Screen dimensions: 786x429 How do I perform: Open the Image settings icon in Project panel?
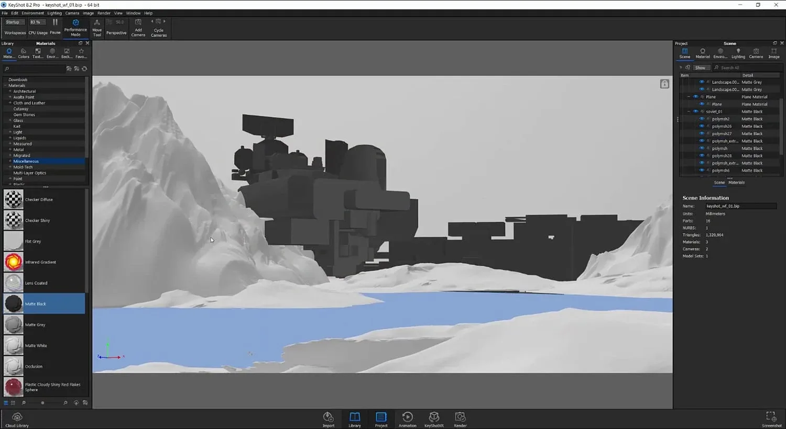(x=773, y=52)
